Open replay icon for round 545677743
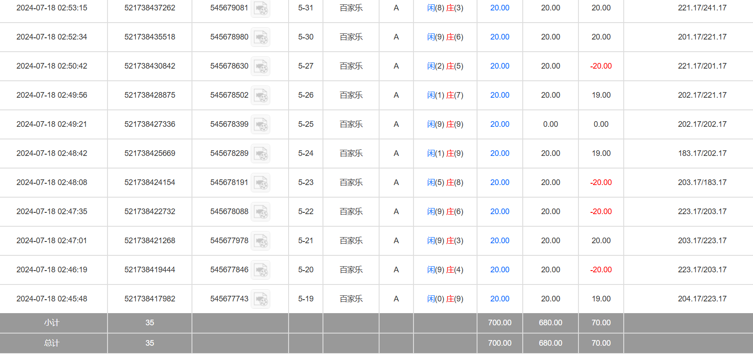Viewport: 753px width, 357px height. click(x=261, y=299)
